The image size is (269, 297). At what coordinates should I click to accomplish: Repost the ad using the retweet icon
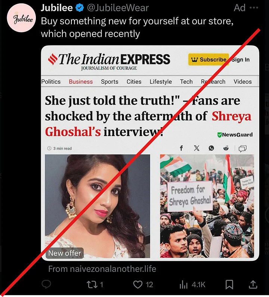pos(92,284)
